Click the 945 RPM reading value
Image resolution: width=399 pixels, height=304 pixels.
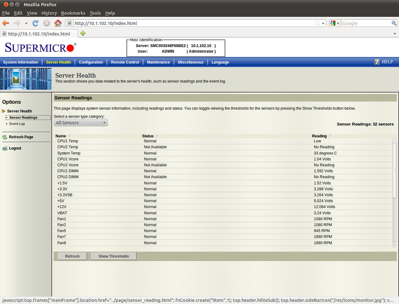(x=322, y=231)
